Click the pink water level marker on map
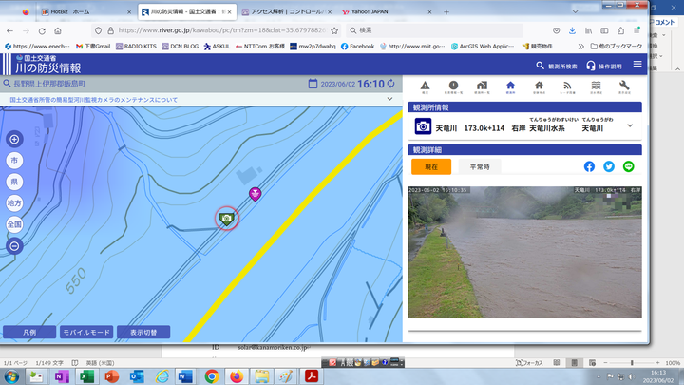This screenshot has height=385, width=684. tap(255, 194)
